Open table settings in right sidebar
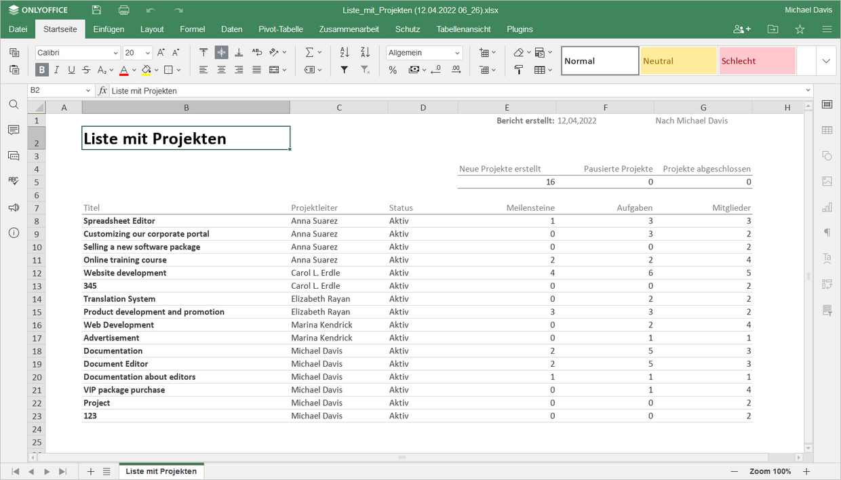Viewport: 841px width, 480px height. pos(827,130)
